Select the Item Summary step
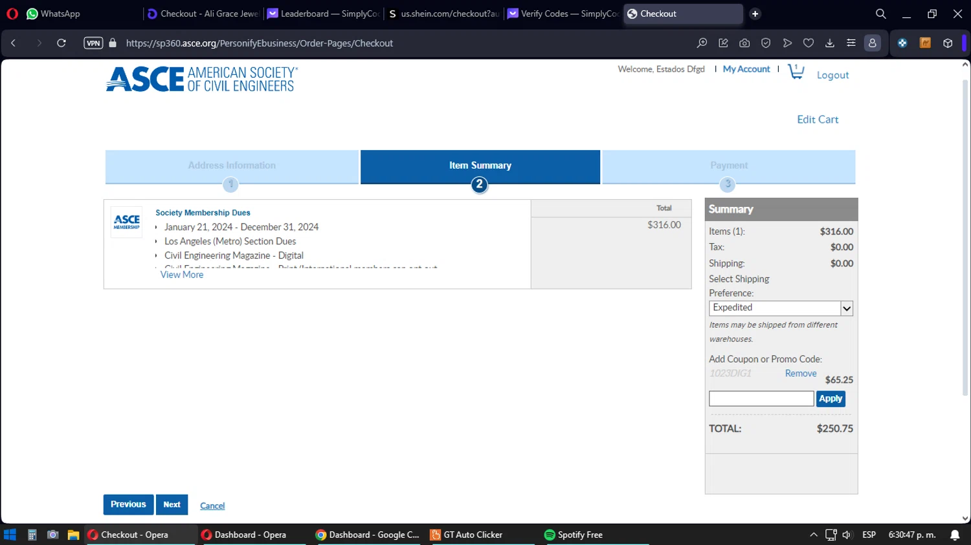Screen dimensions: 971x545 [480, 167]
